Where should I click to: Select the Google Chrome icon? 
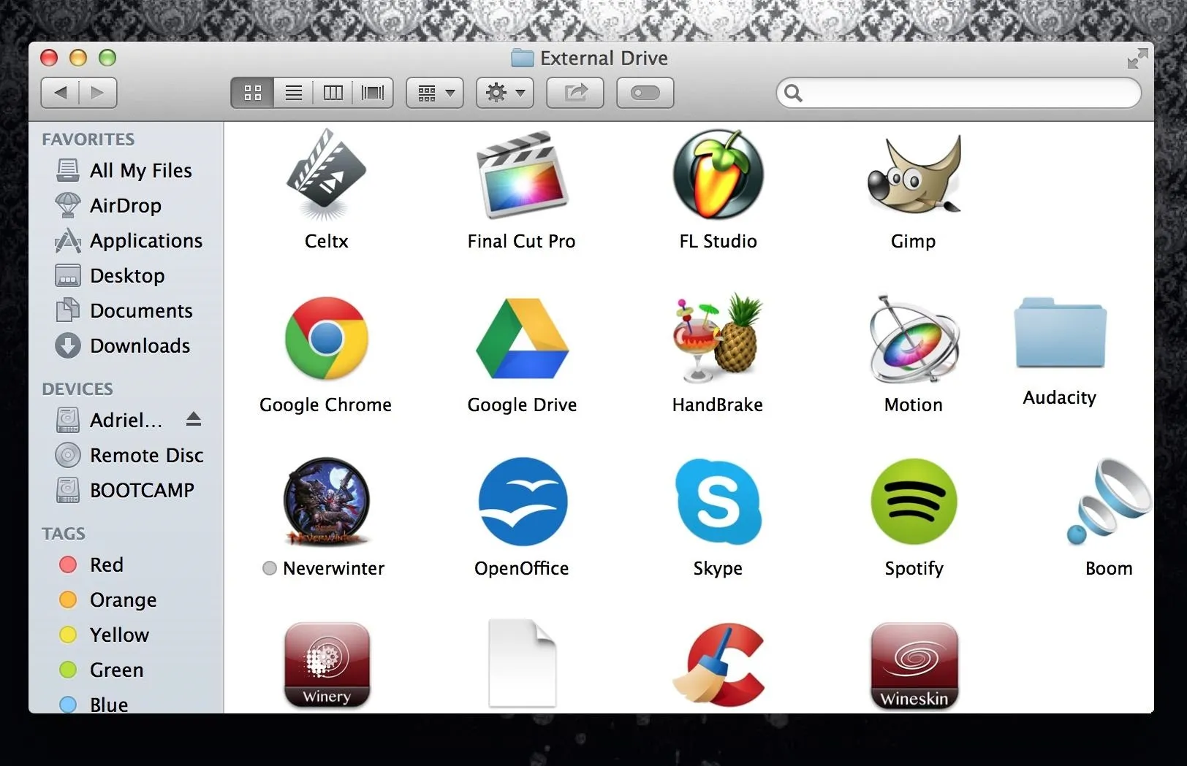(x=326, y=338)
